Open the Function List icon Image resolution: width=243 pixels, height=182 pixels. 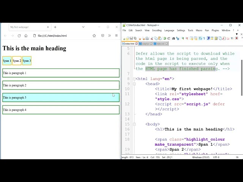tap(224, 38)
